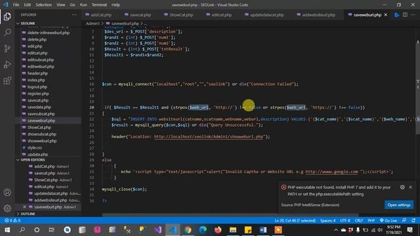Open Explorer panel more actions ellipsis
The width and height of the screenshot is (420, 236).
74,15
